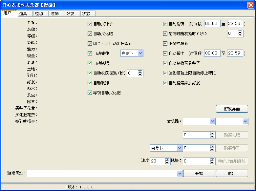Decrease the 购买化肥 quantity spinner

coord(212,136)
